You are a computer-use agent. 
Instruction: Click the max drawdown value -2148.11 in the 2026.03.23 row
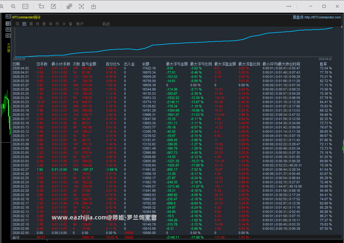173,102
